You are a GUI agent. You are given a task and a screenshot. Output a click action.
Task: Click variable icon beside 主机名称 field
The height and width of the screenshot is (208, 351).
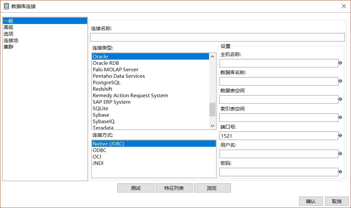[340, 63]
